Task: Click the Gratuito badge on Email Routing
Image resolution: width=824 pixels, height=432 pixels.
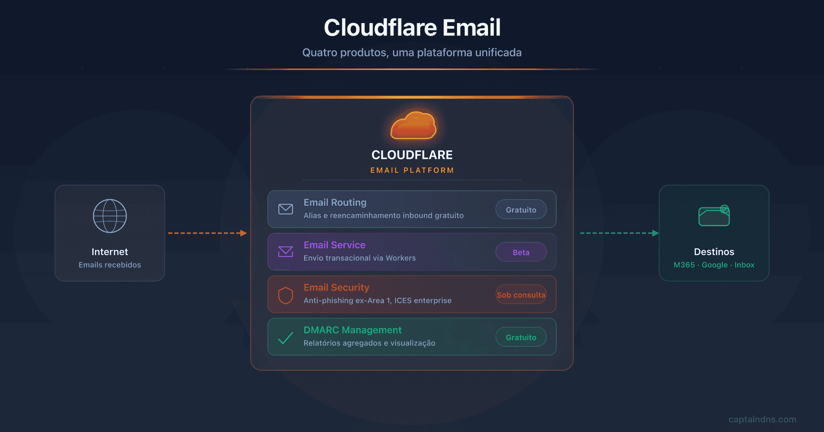Action: [521, 210]
